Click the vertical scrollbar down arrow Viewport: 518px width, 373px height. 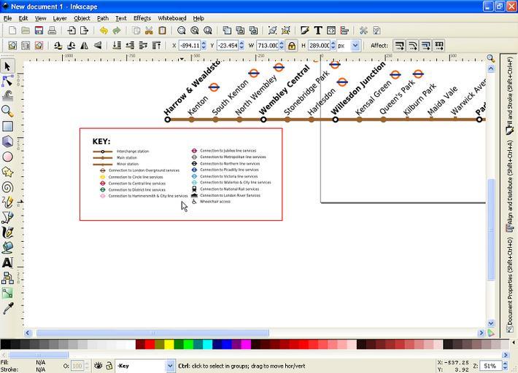point(491,323)
